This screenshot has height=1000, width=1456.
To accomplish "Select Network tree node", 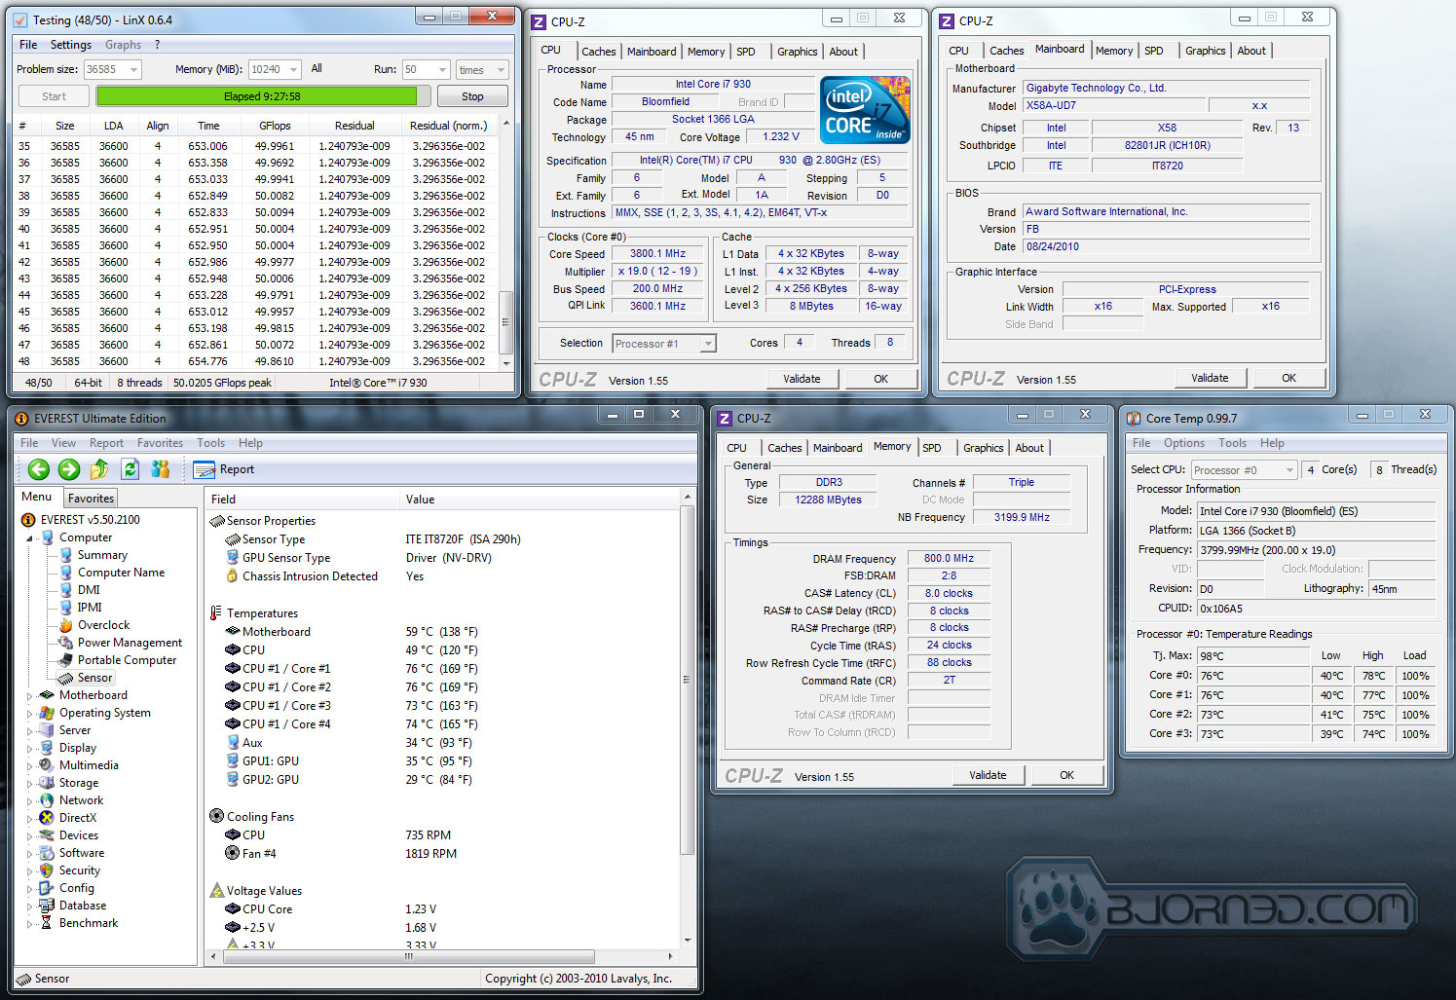I will tap(81, 800).
